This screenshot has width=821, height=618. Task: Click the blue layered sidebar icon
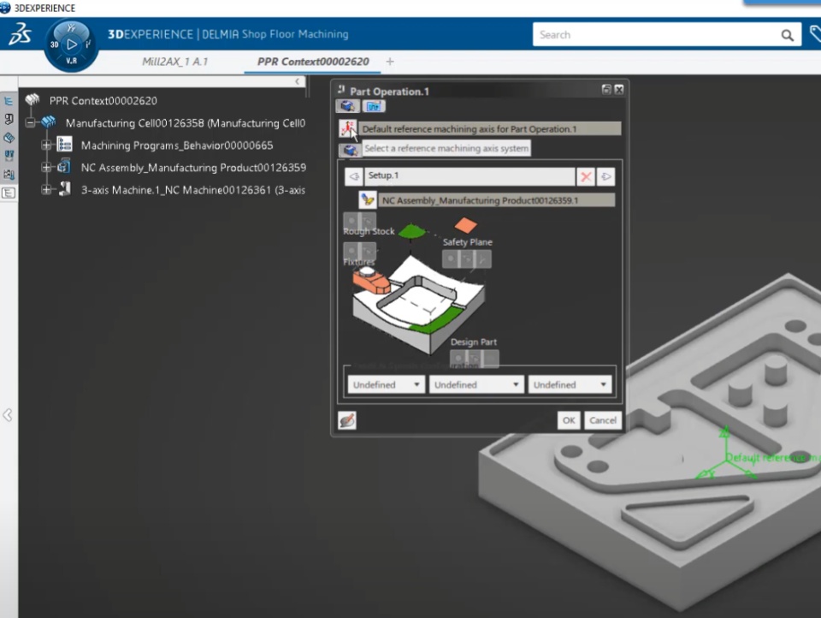tap(9, 138)
